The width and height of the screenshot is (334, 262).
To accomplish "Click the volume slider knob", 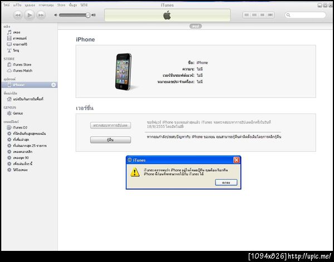I will click(x=88, y=15).
